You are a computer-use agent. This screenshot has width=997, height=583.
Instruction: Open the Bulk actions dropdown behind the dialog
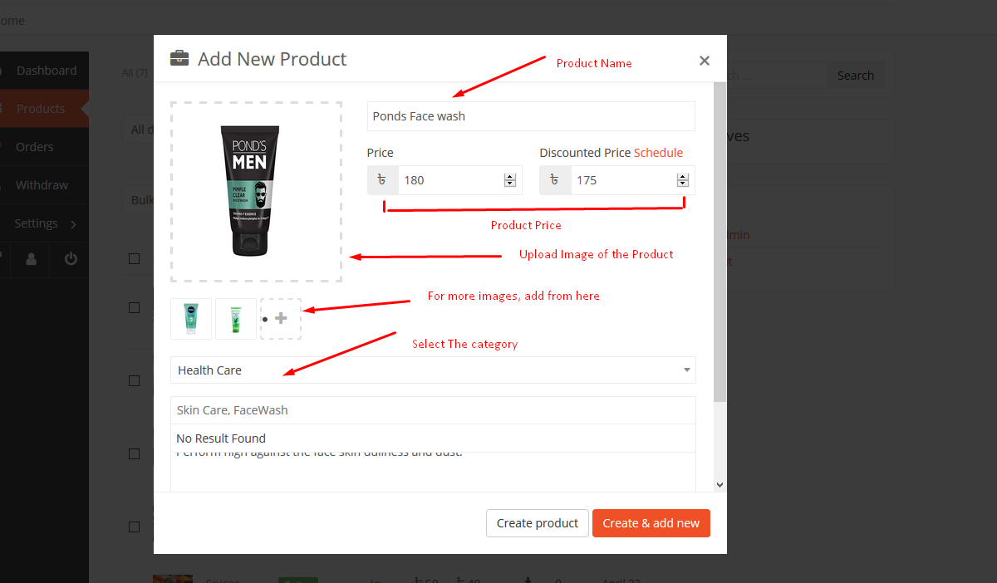point(140,200)
